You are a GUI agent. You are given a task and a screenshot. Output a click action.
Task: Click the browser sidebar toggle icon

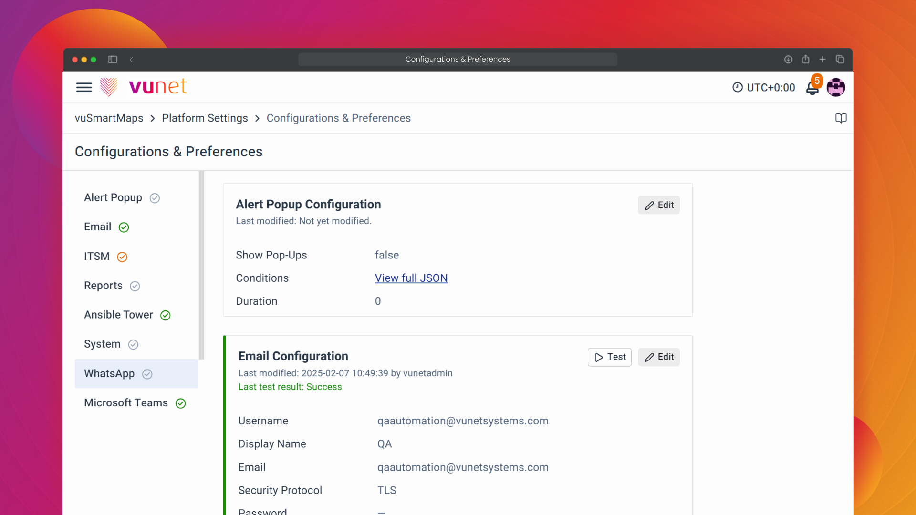113,60
